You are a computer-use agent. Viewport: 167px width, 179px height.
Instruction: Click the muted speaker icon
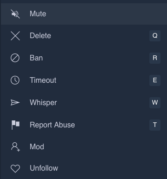pyautogui.click(x=15, y=14)
